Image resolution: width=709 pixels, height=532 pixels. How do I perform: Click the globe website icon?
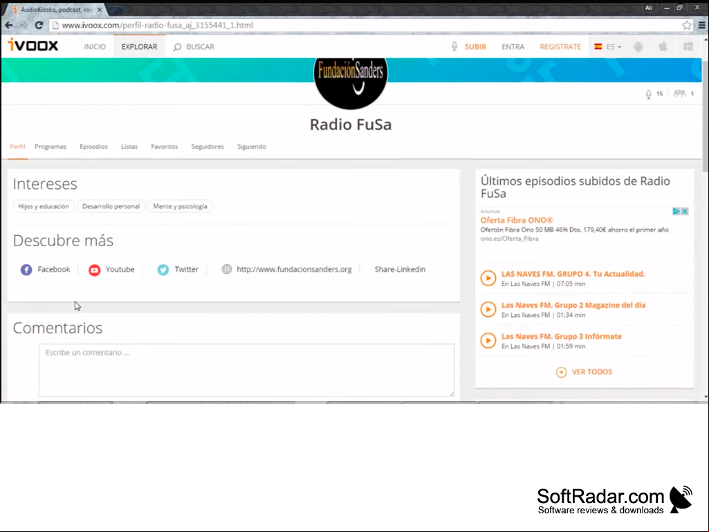pos(227,269)
